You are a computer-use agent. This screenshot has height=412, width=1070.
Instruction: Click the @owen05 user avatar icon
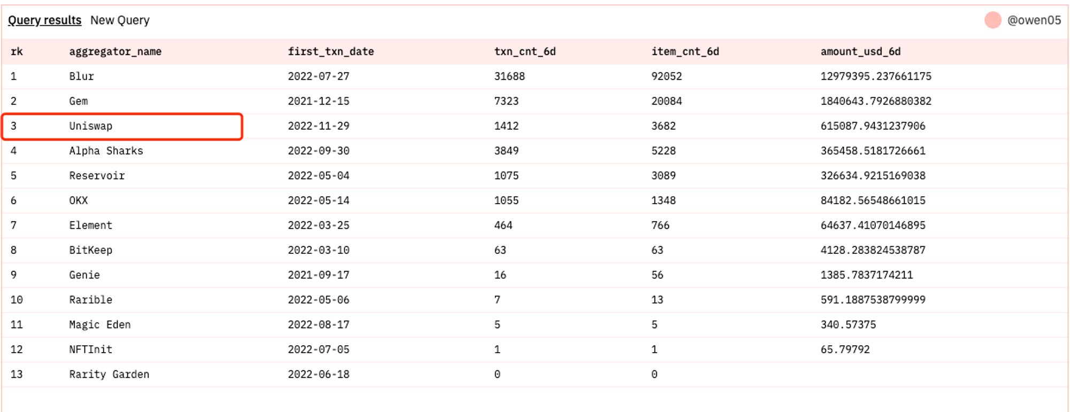992,20
